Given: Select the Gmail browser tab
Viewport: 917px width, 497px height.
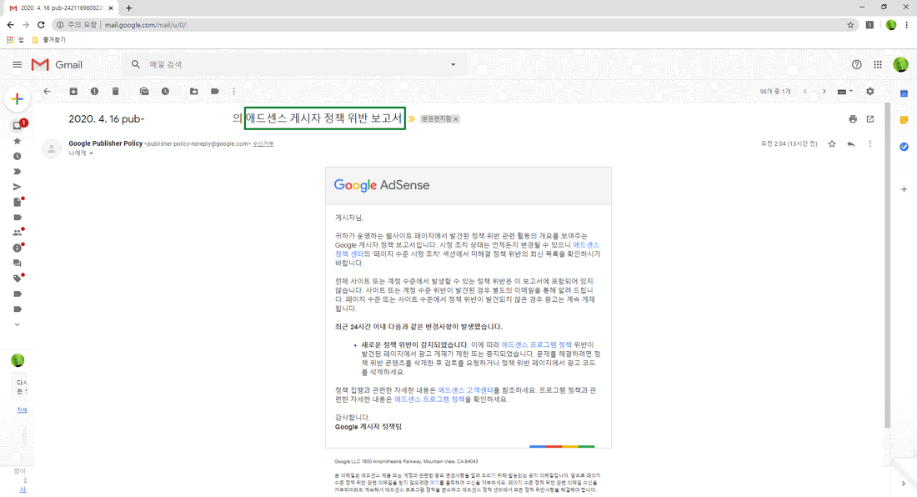Looking at the screenshot, I should click(x=61, y=8).
